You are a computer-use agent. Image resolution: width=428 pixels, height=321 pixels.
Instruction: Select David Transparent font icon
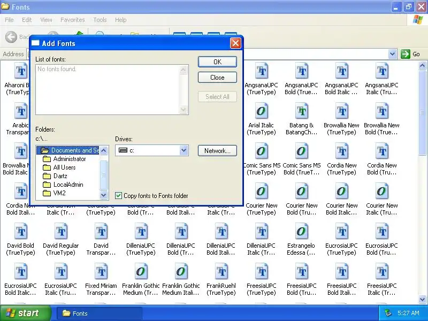click(x=101, y=232)
